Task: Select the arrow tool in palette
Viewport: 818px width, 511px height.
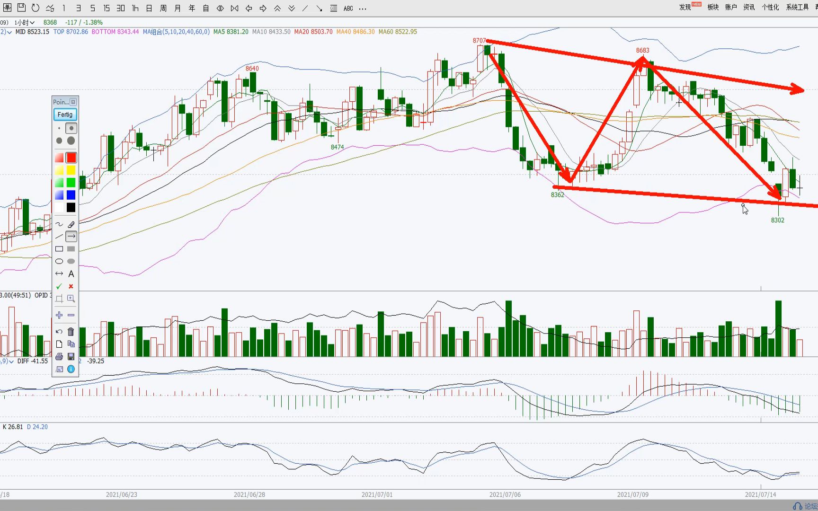Action: tap(71, 237)
